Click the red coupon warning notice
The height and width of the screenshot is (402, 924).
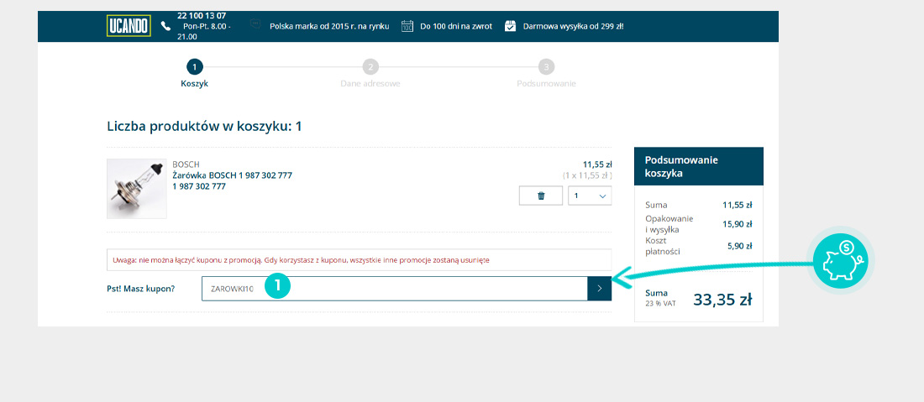(x=359, y=260)
